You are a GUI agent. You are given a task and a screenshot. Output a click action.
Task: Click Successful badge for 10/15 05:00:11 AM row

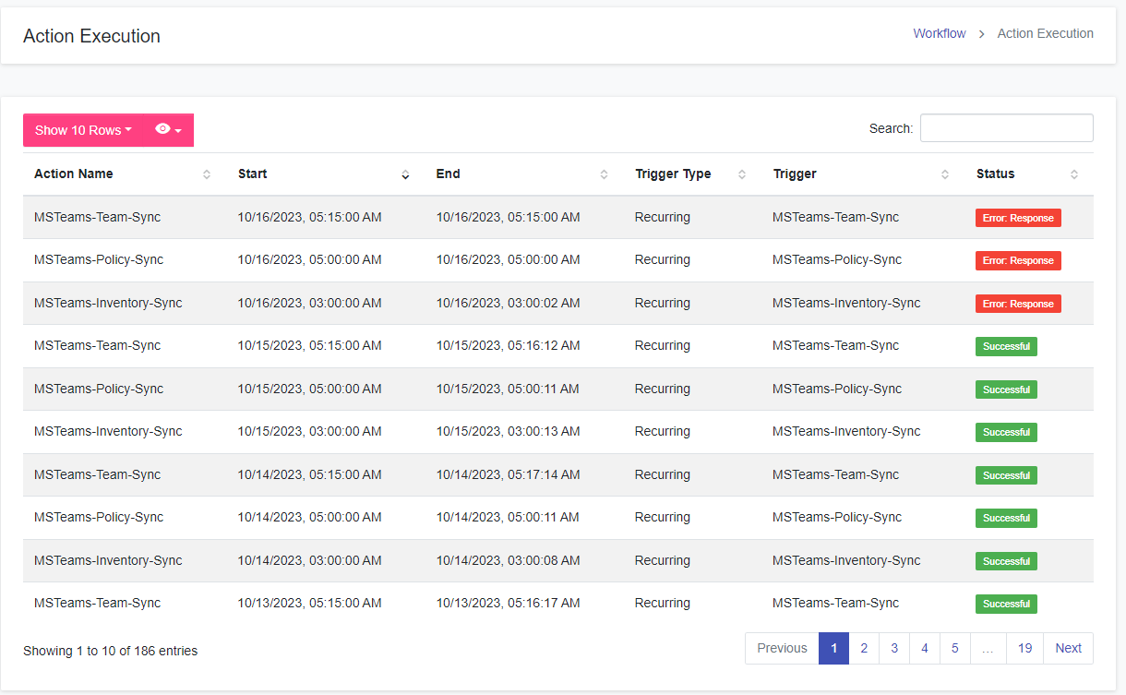coord(1006,389)
